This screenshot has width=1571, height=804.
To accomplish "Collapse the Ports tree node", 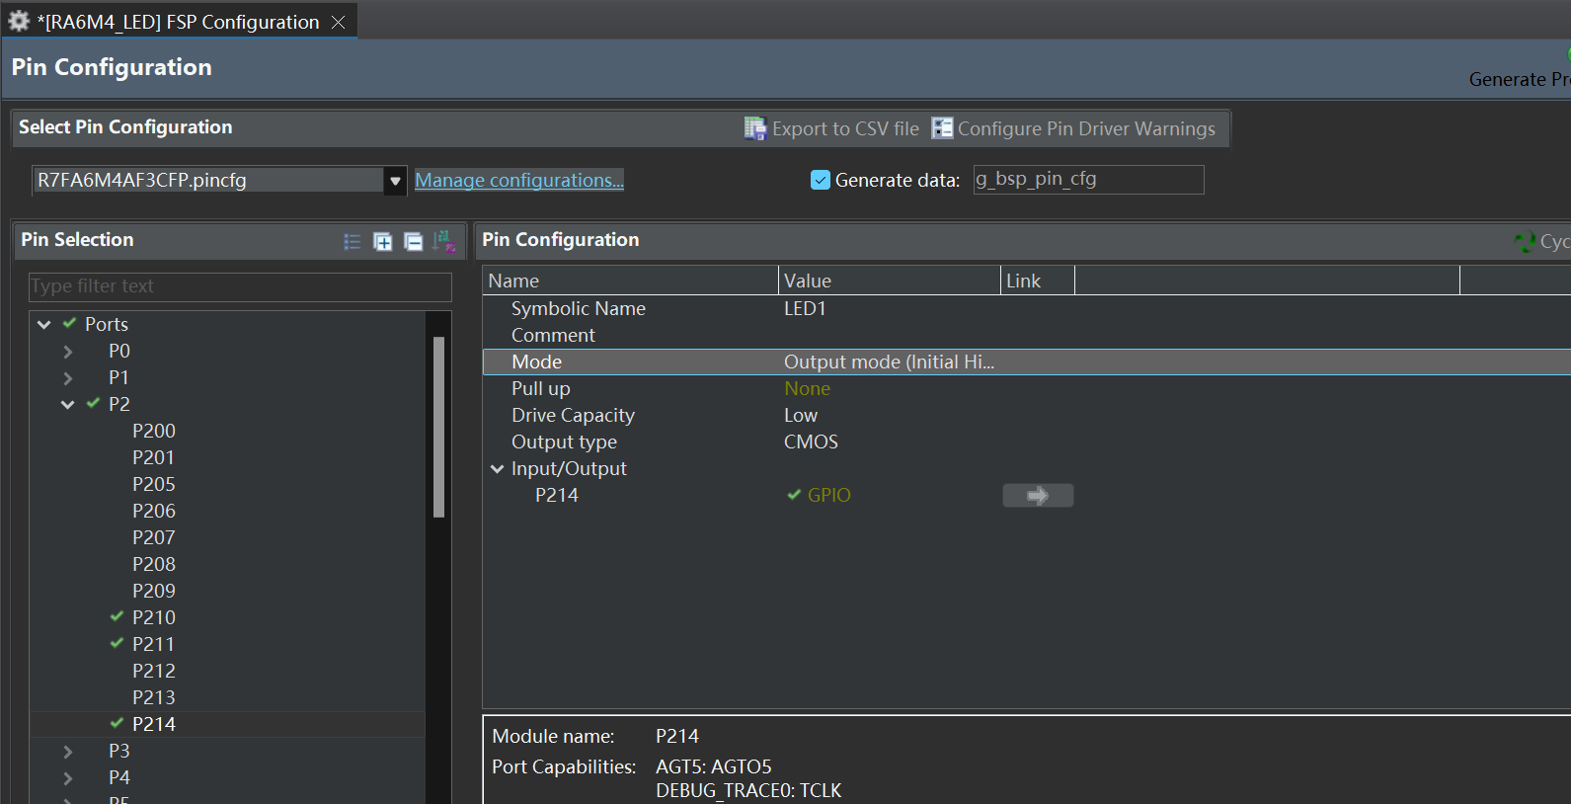I will [x=44, y=324].
